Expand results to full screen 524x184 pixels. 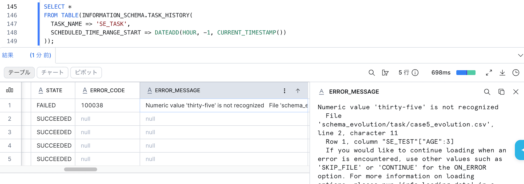click(x=489, y=73)
